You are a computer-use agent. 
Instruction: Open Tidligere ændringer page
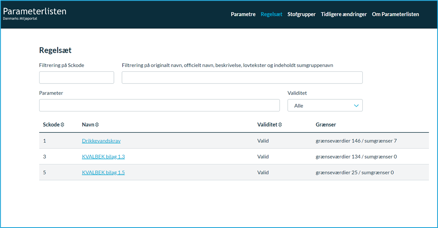pyautogui.click(x=344, y=14)
